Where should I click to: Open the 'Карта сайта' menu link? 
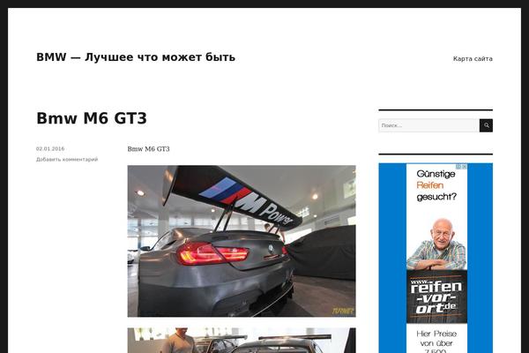[x=473, y=59]
